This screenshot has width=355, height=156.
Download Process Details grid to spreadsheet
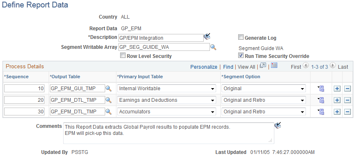(x=274, y=66)
